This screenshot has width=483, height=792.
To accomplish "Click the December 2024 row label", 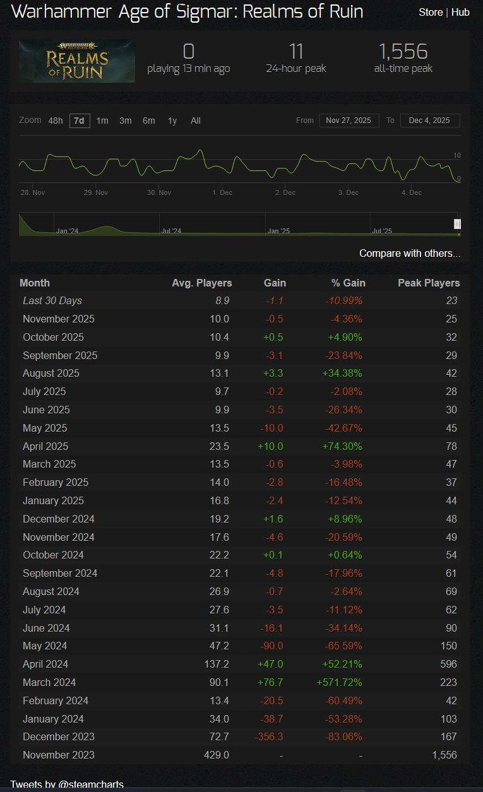I will [59, 519].
